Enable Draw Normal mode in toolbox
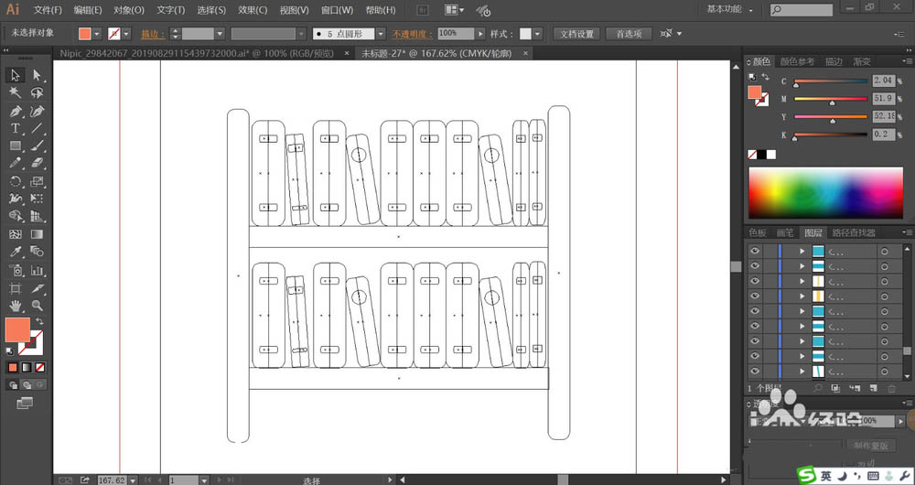 point(13,385)
